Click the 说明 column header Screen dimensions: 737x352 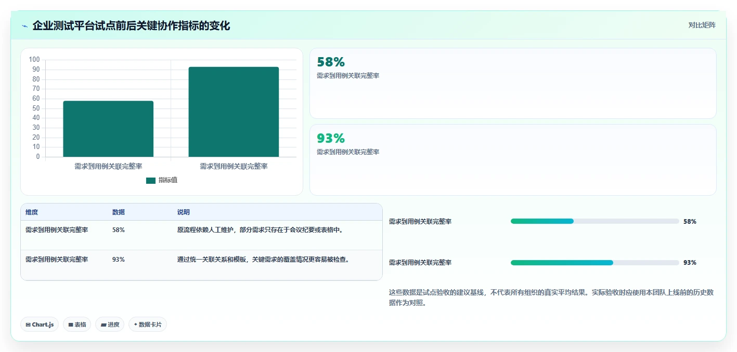pos(184,212)
